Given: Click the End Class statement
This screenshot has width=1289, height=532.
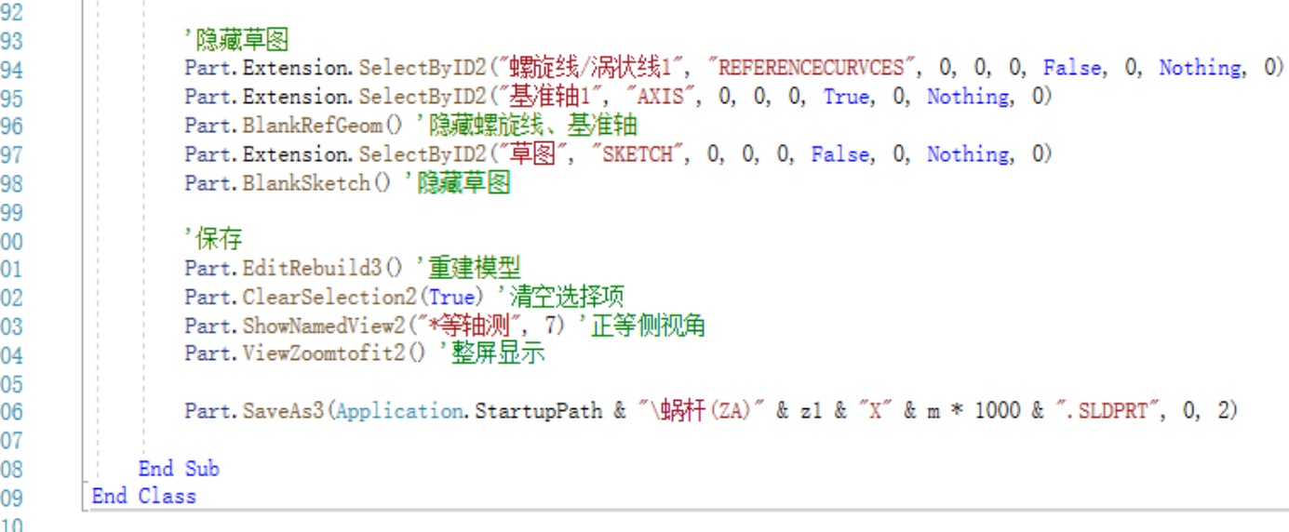Looking at the screenshot, I should [144, 497].
